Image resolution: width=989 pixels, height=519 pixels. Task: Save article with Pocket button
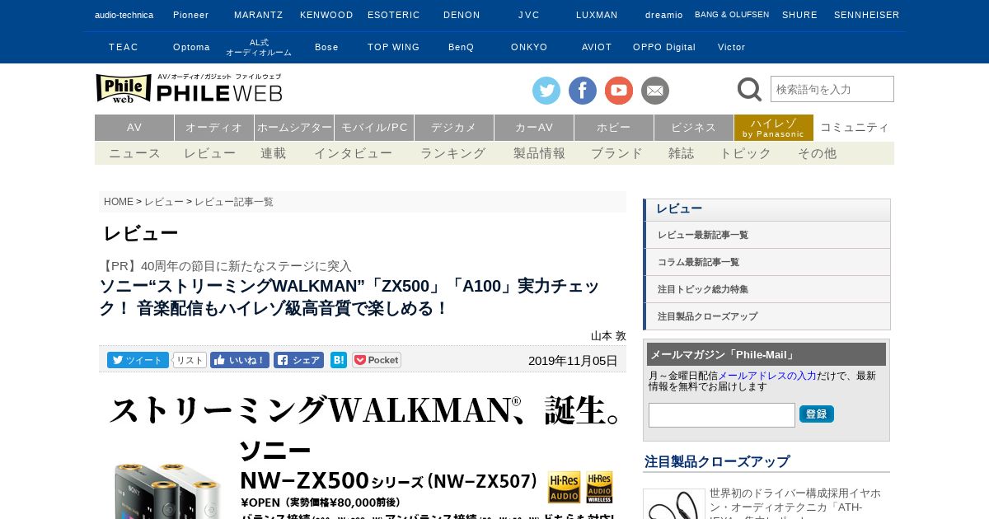[377, 360]
